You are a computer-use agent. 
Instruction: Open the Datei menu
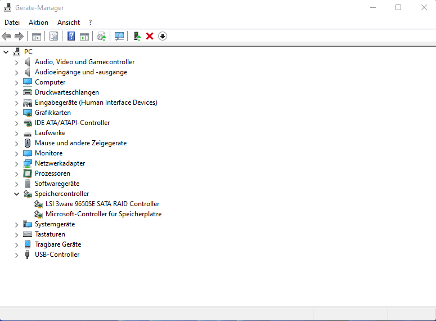pos(12,23)
